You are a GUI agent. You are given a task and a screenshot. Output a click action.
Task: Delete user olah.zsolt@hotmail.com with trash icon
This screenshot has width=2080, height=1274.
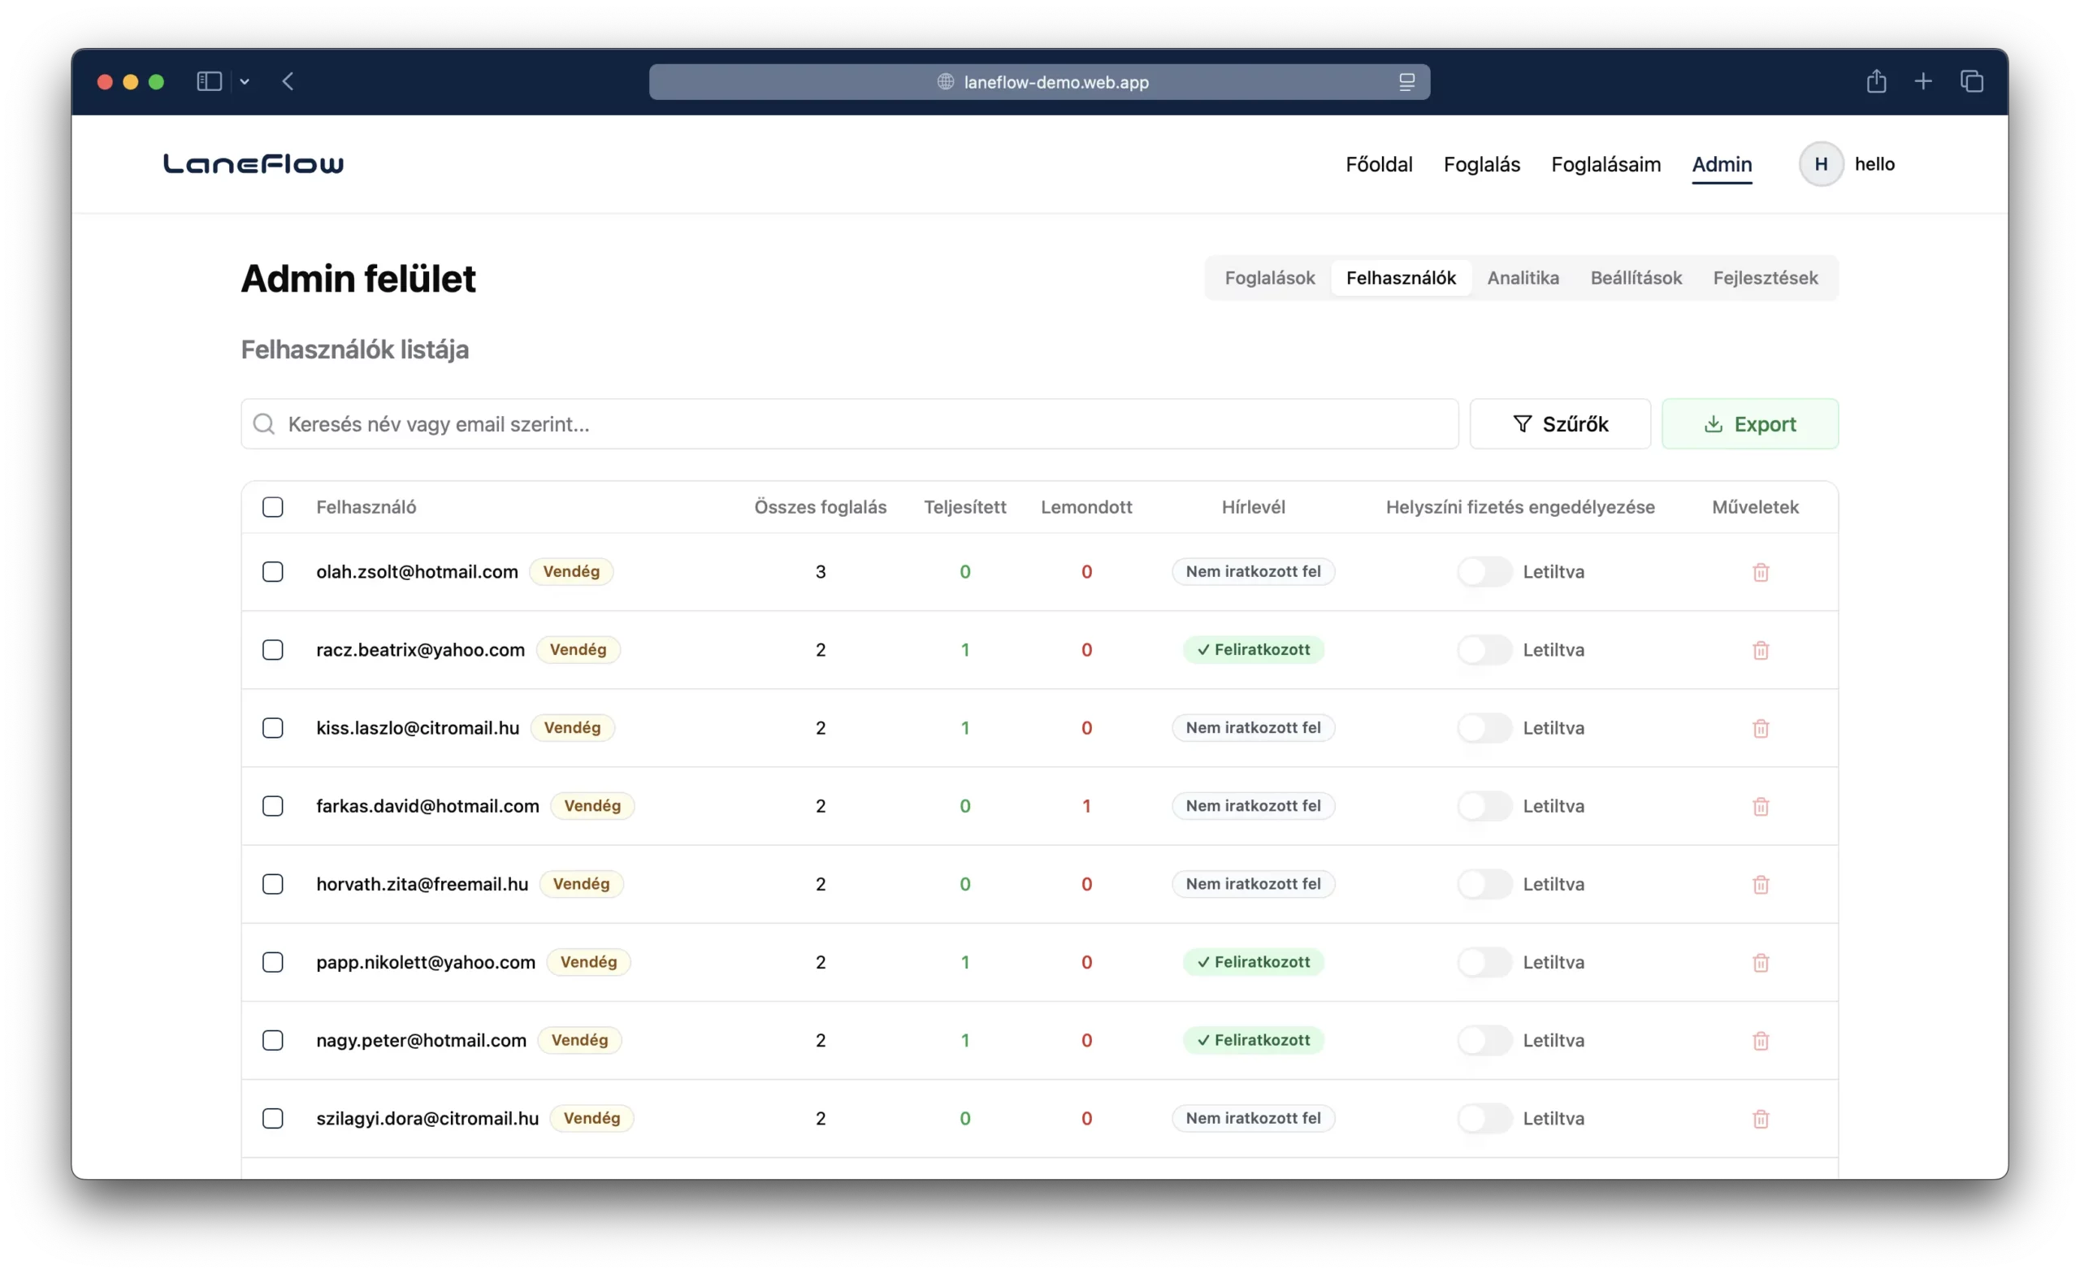point(1760,573)
